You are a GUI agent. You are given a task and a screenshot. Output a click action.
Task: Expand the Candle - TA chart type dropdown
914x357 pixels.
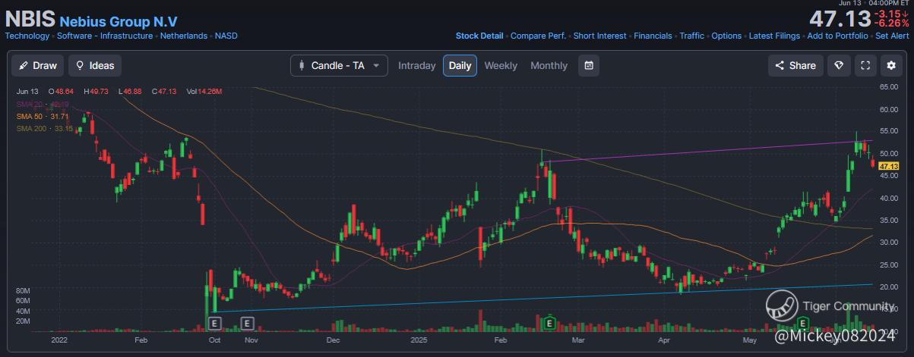(x=339, y=65)
